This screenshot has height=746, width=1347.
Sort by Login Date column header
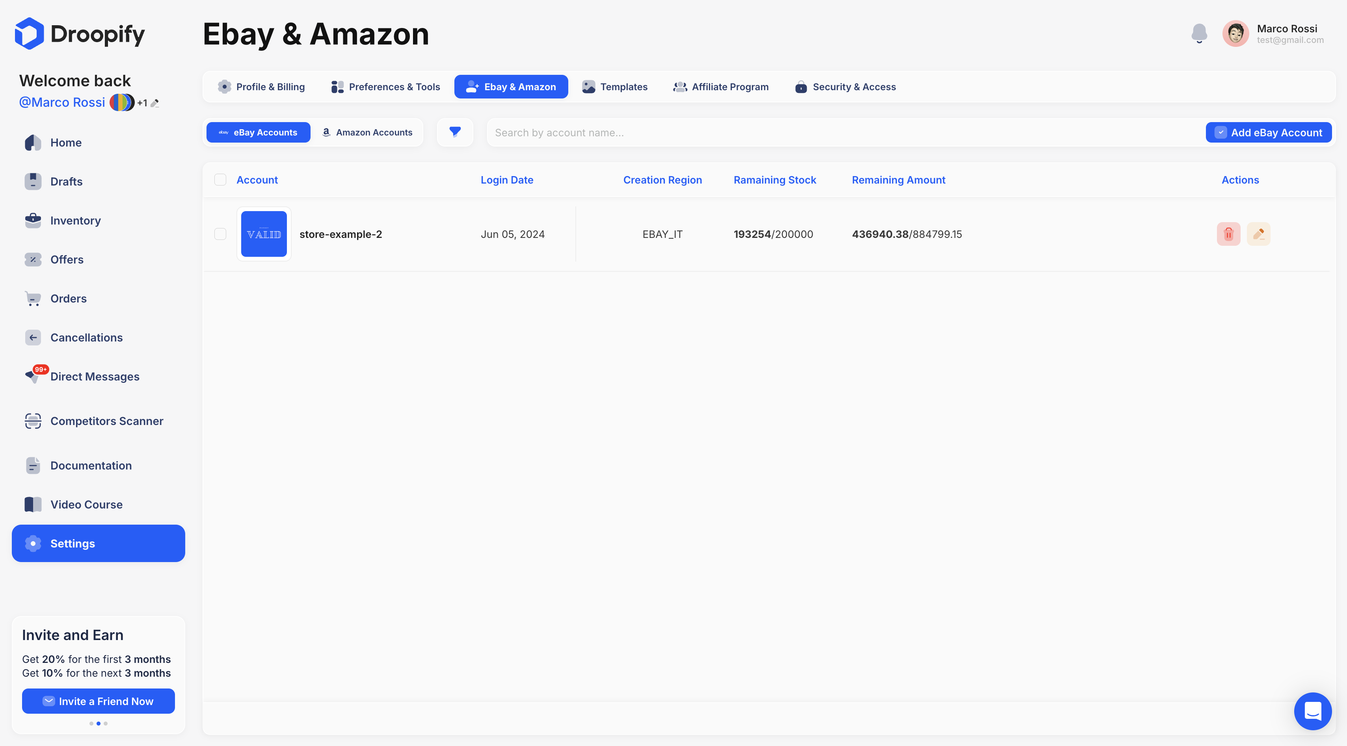(x=507, y=180)
